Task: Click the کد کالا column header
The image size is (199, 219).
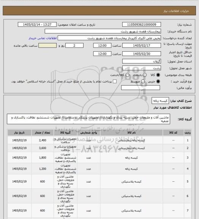Action: [x=173, y=133]
